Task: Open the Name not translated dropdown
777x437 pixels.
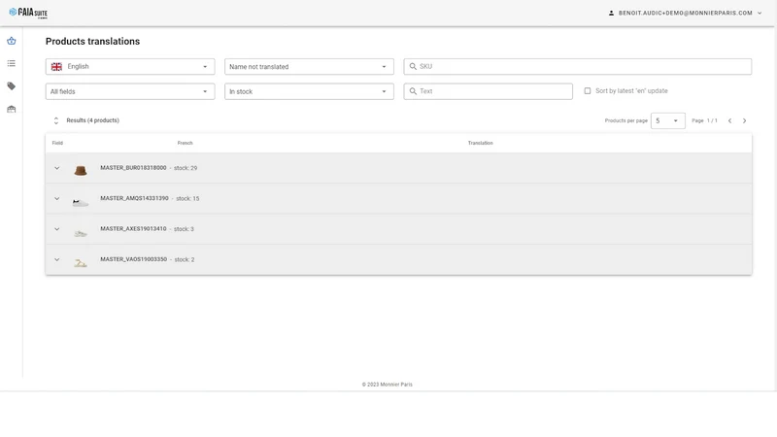Action: coord(309,66)
